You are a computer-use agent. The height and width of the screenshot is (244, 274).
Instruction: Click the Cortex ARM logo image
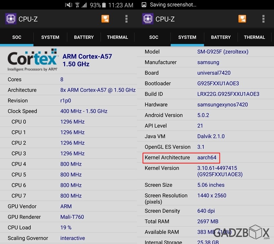click(32, 60)
